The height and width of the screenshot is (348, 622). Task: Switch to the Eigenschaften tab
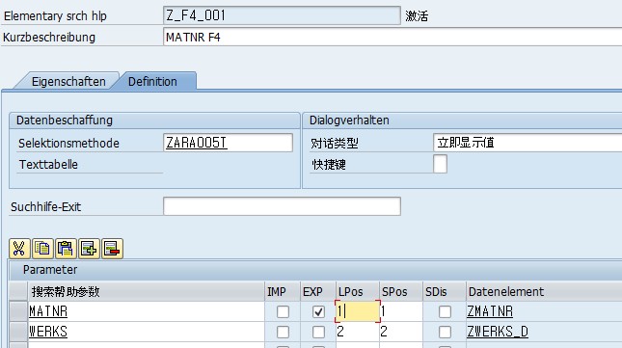(68, 81)
